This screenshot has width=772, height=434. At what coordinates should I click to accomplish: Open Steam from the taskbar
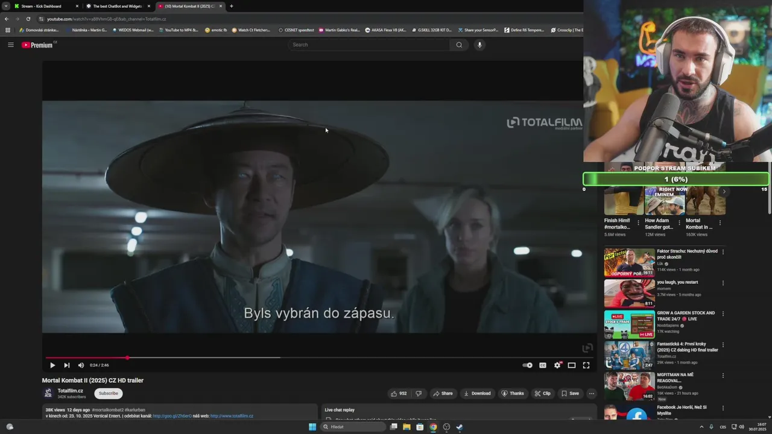coord(460,427)
